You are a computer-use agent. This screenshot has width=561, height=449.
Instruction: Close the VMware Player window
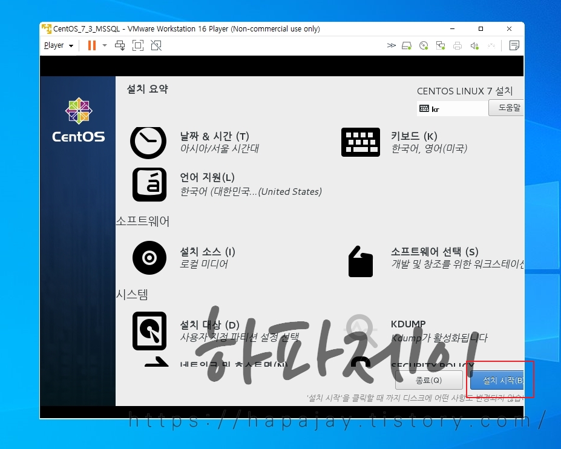point(509,28)
